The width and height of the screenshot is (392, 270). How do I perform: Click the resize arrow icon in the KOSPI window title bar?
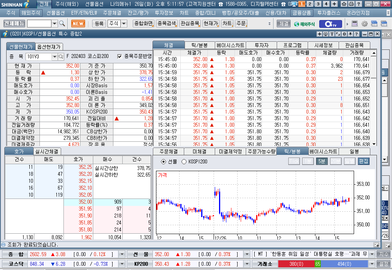(338, 34)
